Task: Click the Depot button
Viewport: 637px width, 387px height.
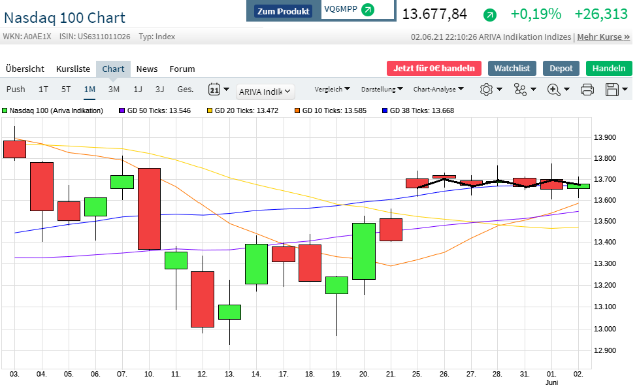Action: tap(561, 68)
